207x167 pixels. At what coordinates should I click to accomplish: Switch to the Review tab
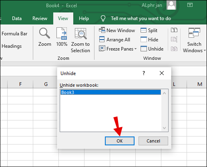pos(40,18)
